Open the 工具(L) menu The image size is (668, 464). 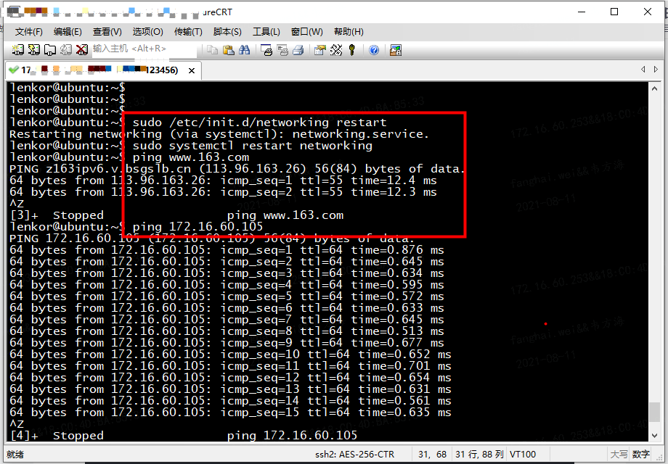pos(266,32)
